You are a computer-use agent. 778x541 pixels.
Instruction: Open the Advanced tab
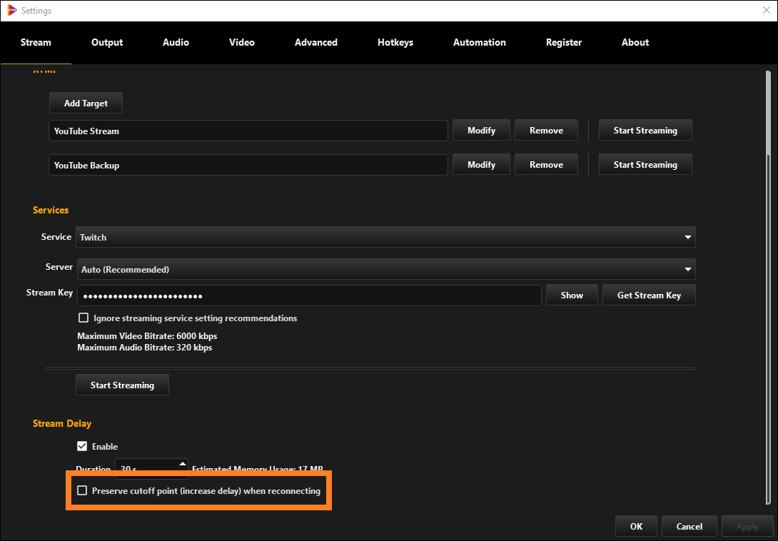pos(315,43)
